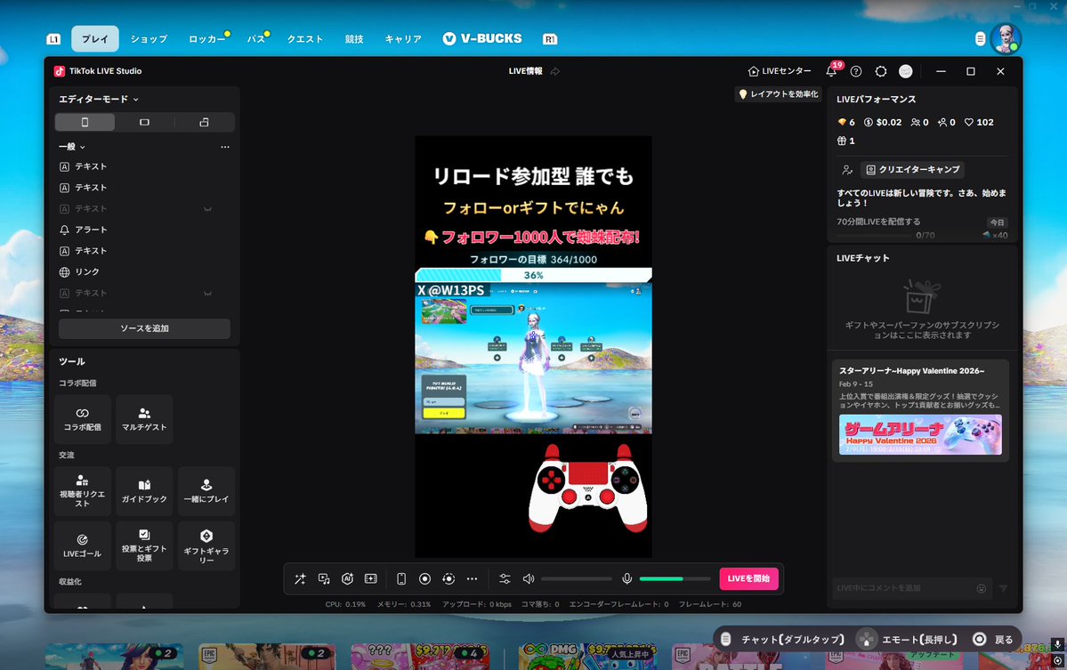Select the アラート source row
This screenshot has width=1067, height=670.
[x=144, y=230]
